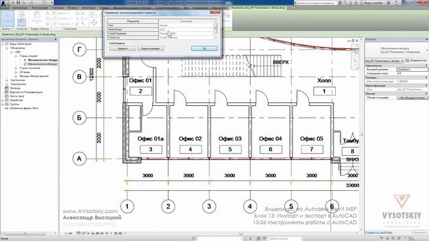
Task: Collapse the Механизмы tree node
Action: click(7, 48)
